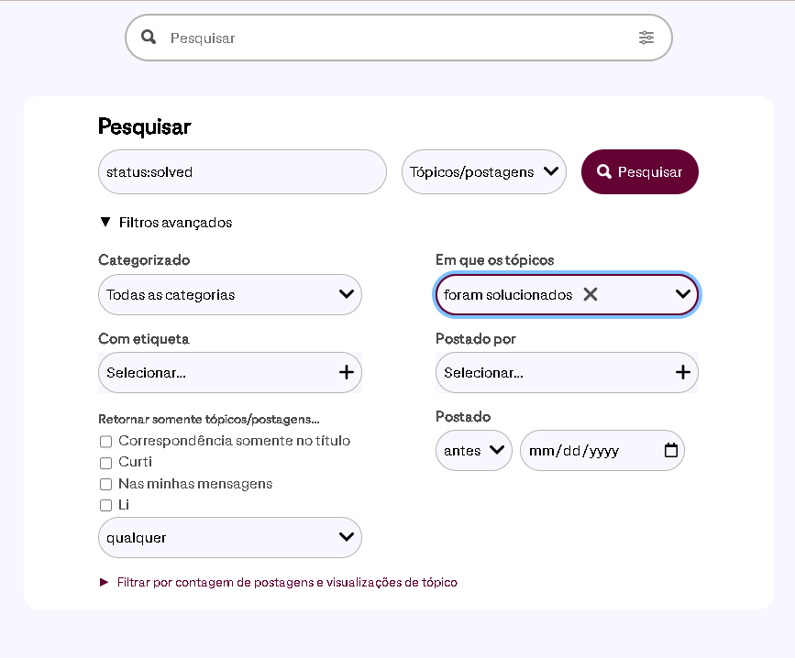This screenshot has width=795, height=658.
Task: Click the plus icon in Com etiqueta field
Action: pyautogui.click(x=347, y=372)
